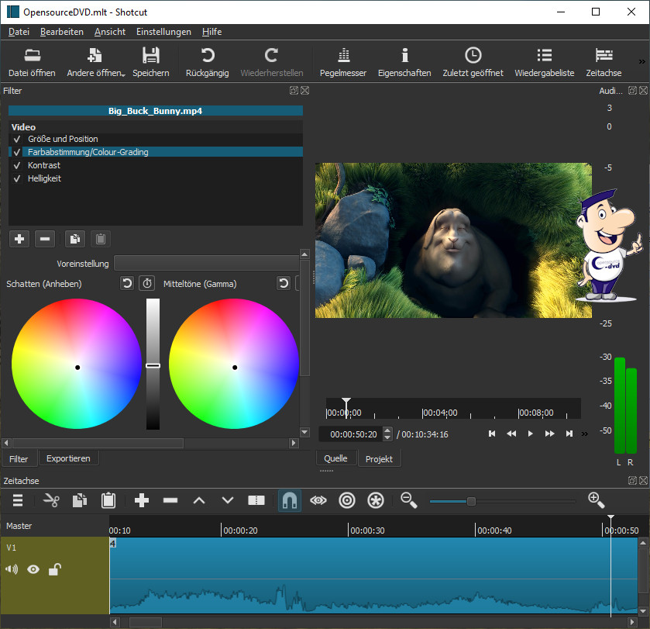Screen dimensions: 650x629
Task: Open the Voreinstellung preset dropdown
Action: tap(206, 264)
